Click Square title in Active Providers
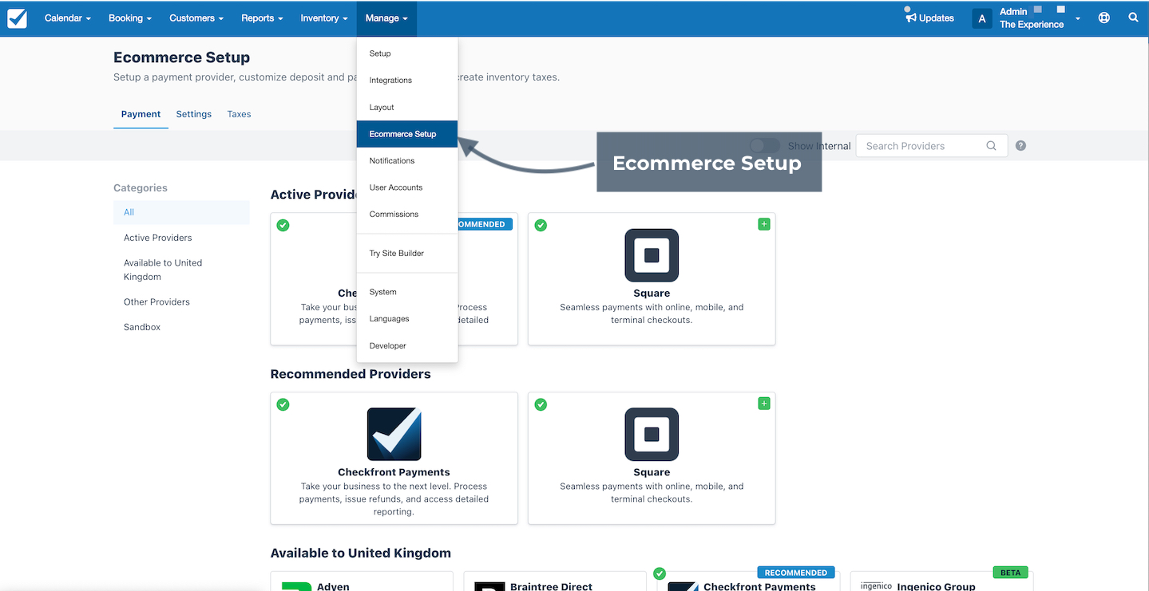The height and width of the screenshot is (591, 1149). click(x=652, y=293)
